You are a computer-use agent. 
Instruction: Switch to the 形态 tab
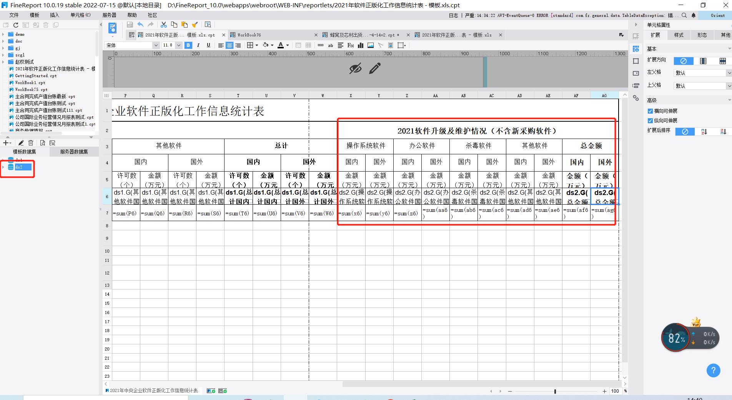(x=702, y=35)
